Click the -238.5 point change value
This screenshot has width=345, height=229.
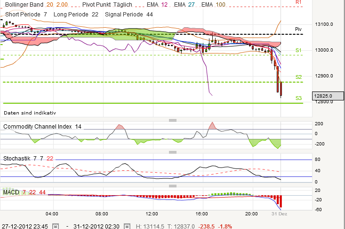click(206, 226)
